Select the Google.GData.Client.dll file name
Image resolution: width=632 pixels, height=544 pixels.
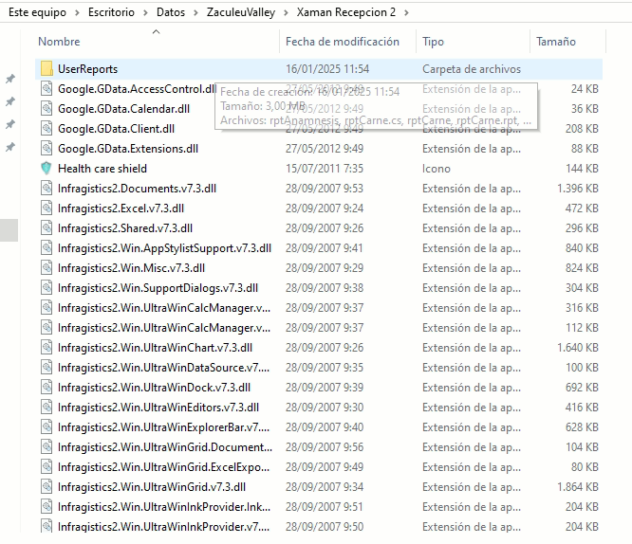(x=116, y=129)
